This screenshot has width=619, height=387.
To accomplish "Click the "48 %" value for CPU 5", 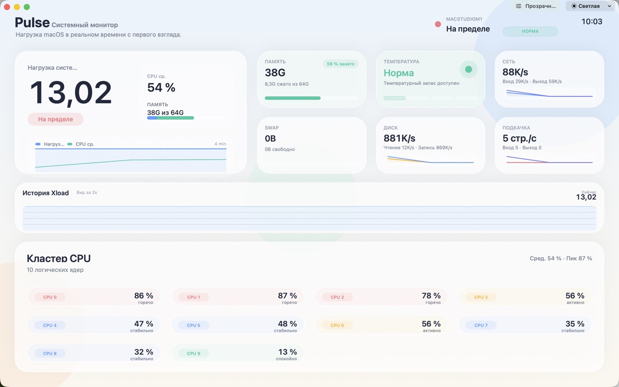I will (x=287, y=324).
